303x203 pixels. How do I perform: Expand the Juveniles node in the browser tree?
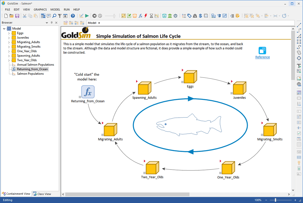pyautogui.click(x=9, y=38)
